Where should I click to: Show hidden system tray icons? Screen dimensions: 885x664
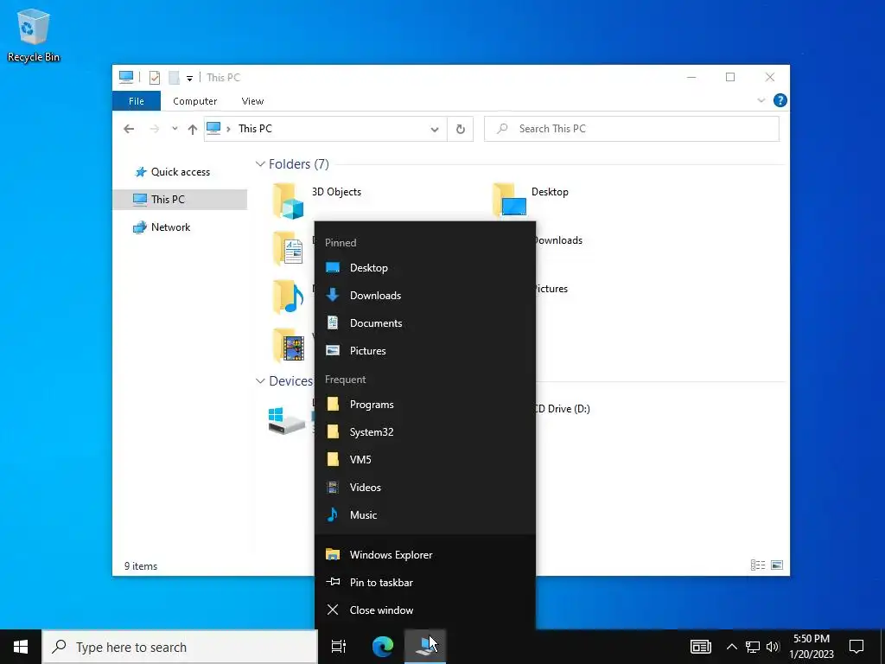pos(731,647)
